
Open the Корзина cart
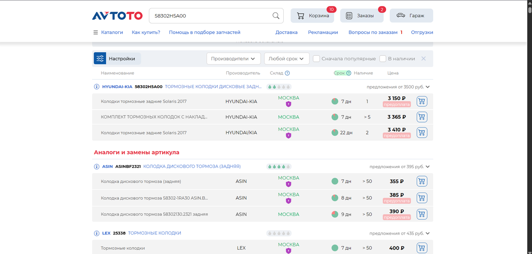point(312,16)
